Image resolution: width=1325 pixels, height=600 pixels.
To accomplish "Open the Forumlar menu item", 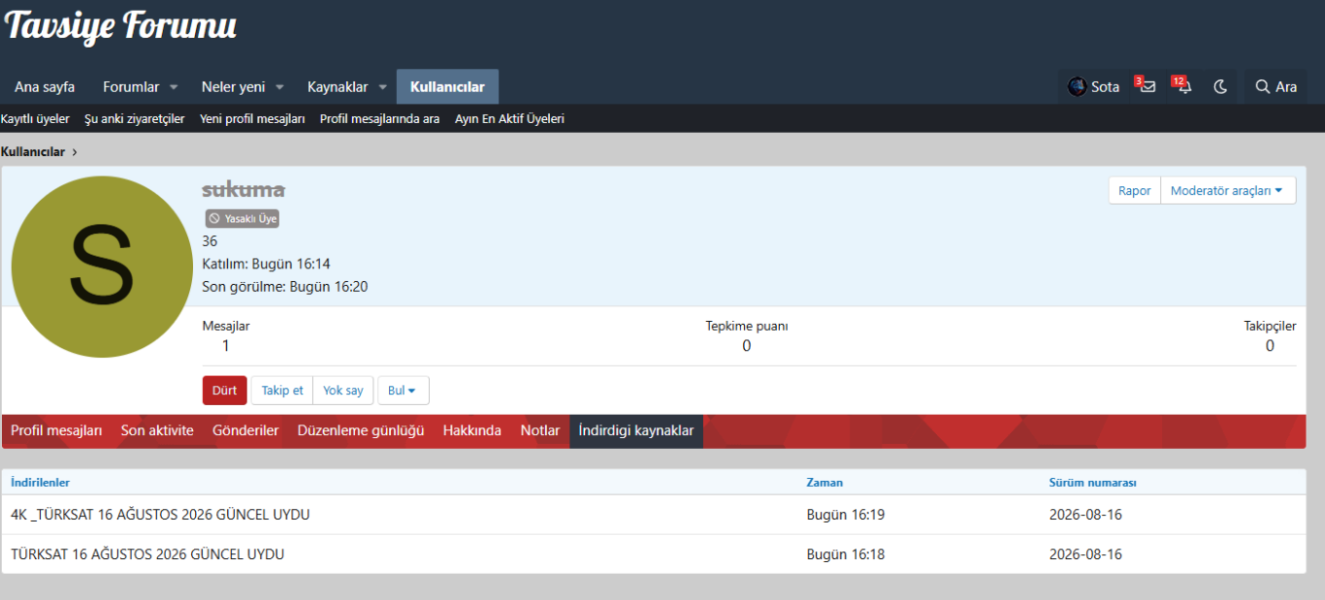I will [x=131, y=86].
